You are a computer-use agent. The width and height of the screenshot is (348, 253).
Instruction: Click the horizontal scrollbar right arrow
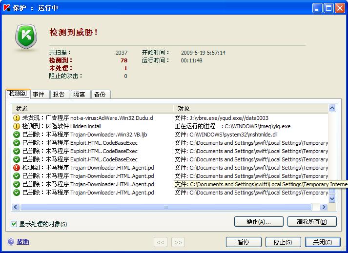(324, 207)
